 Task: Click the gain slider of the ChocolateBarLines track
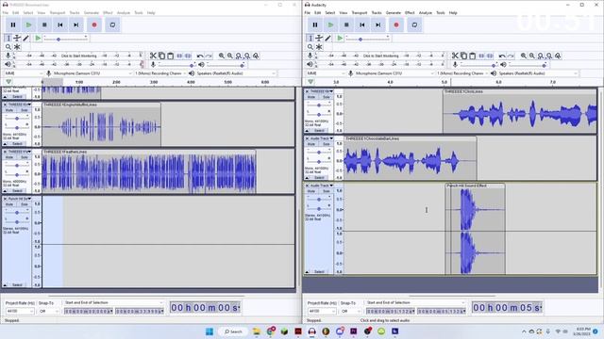click(319, 153)
